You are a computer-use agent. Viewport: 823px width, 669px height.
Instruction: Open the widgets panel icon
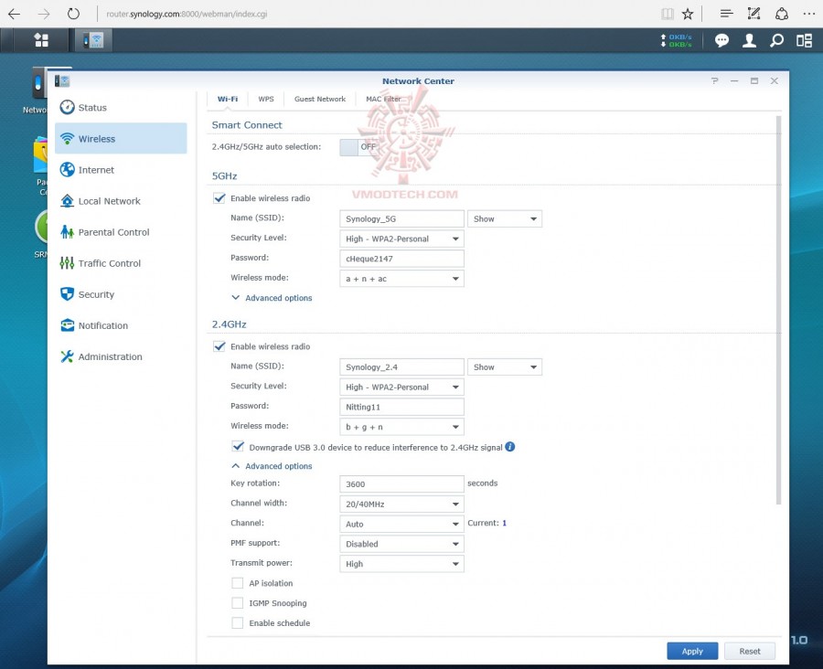[804, 40]
